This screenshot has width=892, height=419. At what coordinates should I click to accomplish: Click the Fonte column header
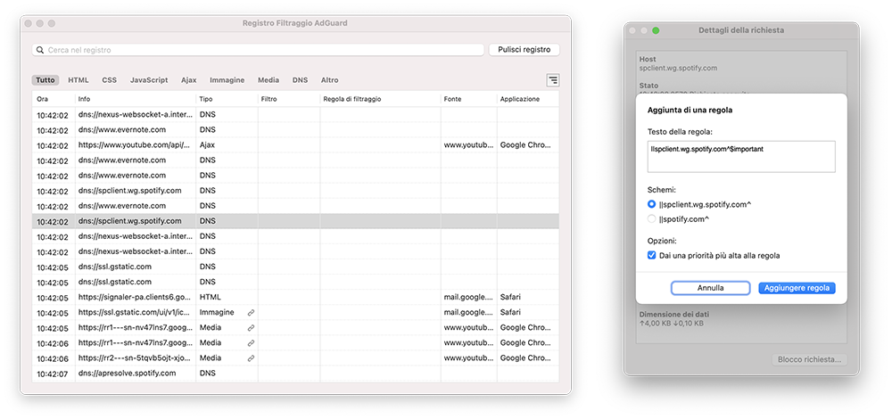(x=469, y=99)
